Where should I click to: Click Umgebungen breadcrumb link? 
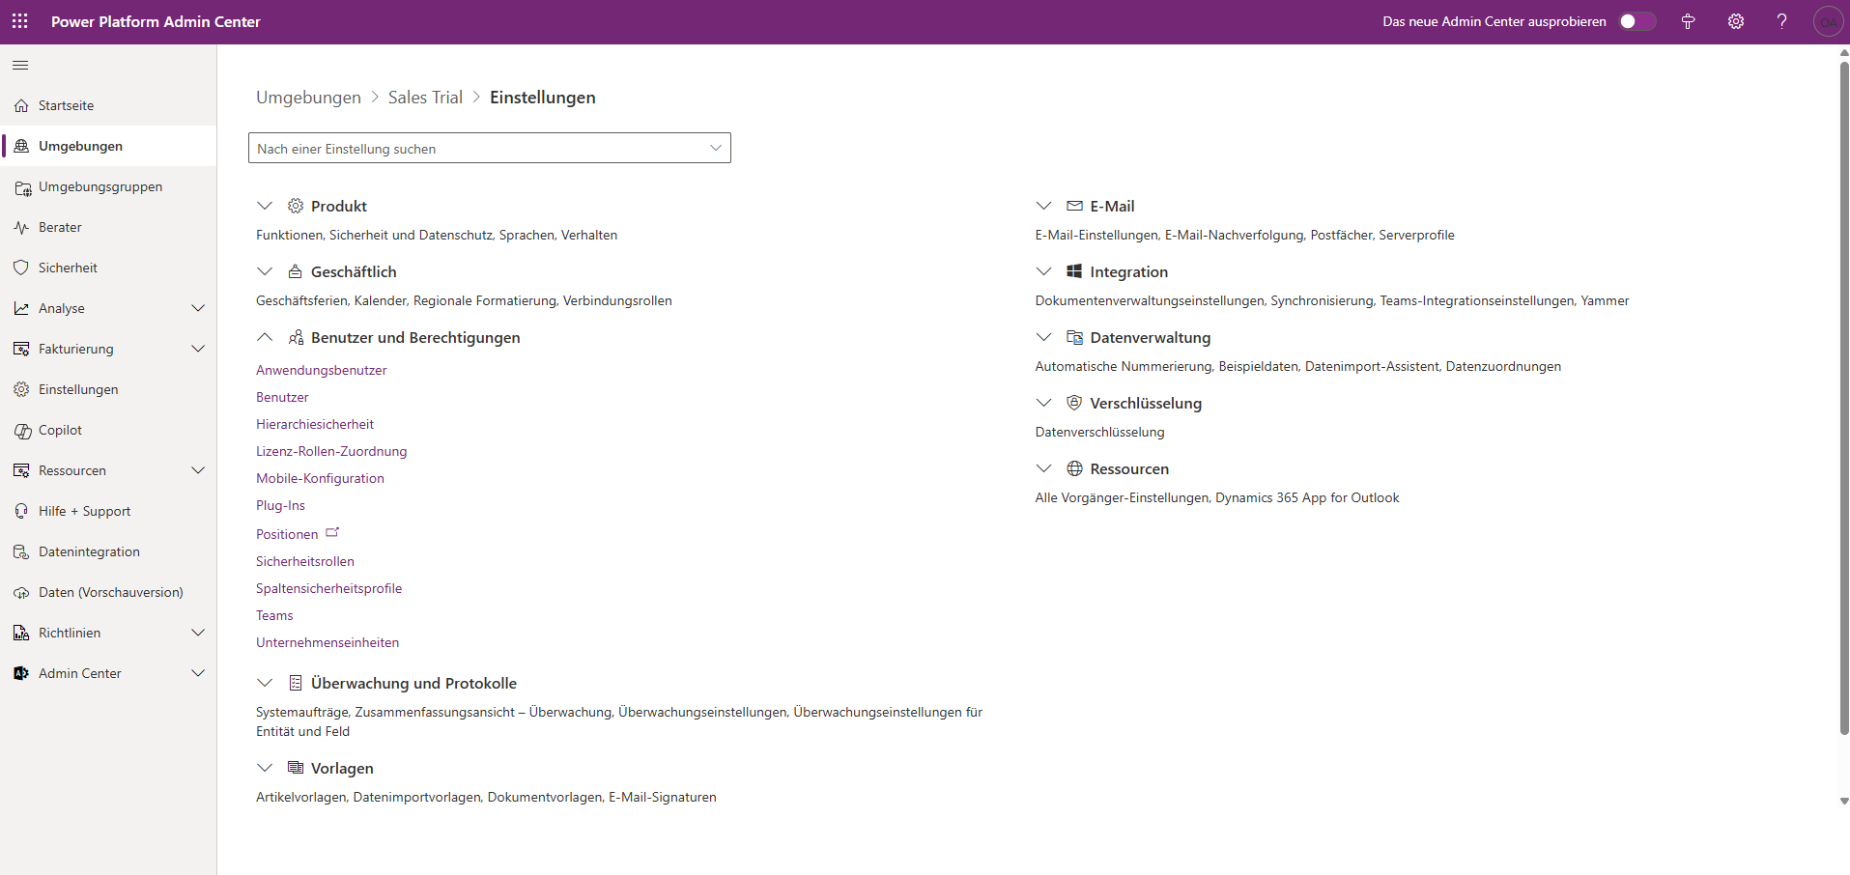point(308,98)
